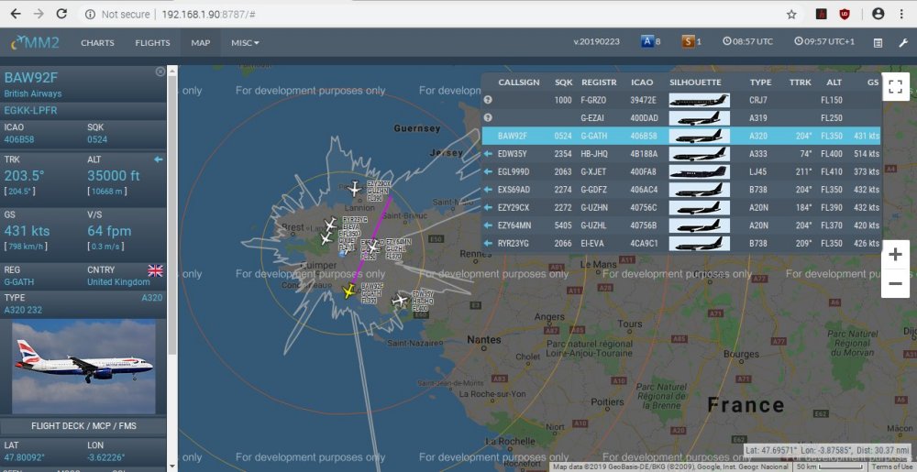
Task: Expand the MISC dropdown menu
Action: (x=245, y=43)
